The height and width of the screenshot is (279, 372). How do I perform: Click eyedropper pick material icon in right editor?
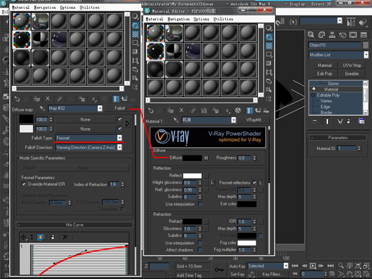pos(176,120)
